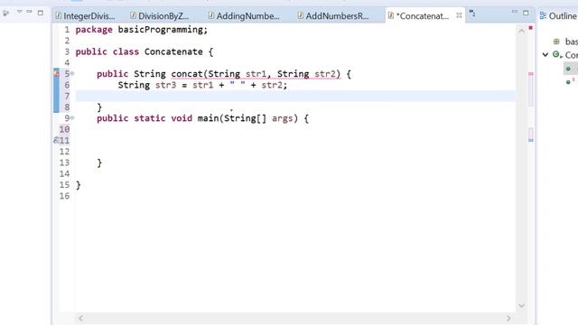Image resolution: width=578 pixels, height=325 pixels.
Task: Select the static main method in Outline
Action: [571, 81]
